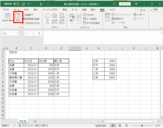The height and width of the screenshot is (128, 163).
Task: Click the zoom slider handle
Action: pos(142,126)
